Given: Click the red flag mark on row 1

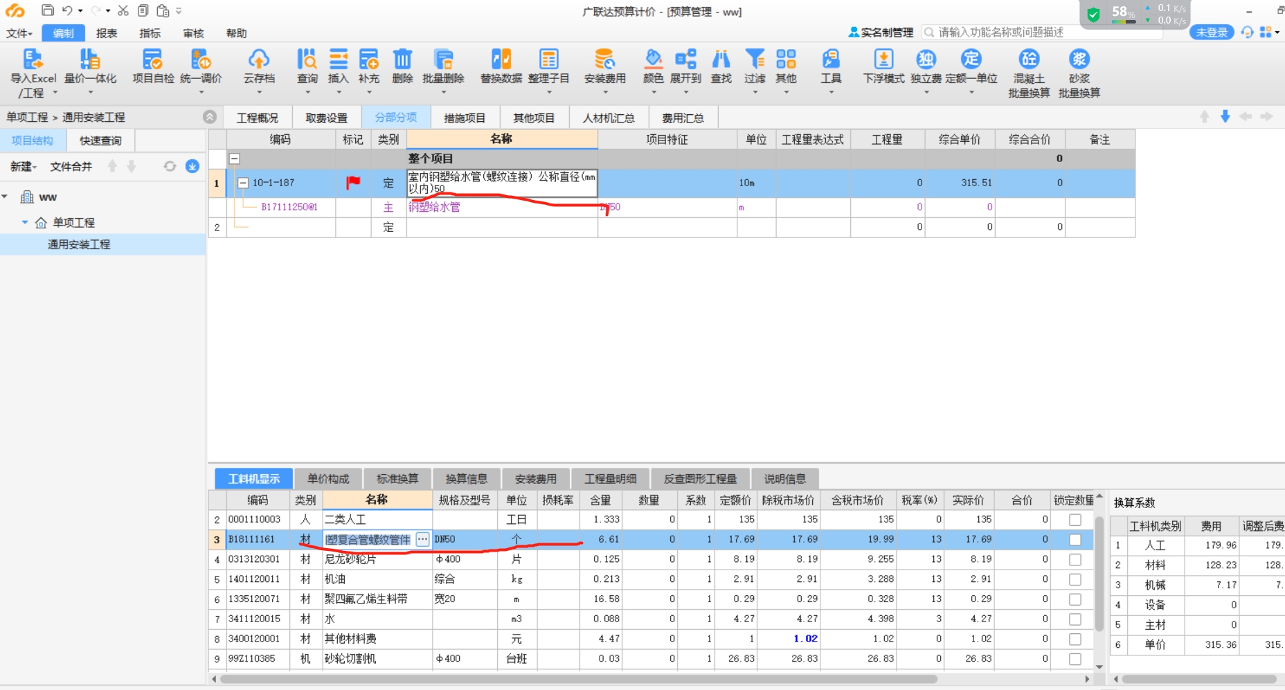Looking at the screenshot, I should coord(353,183).
